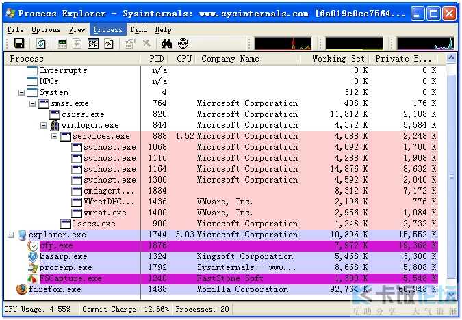This screenshot has width=462, height=320.
Task: Select svchost.exe with PID 1116
Action: click(221, 158)
